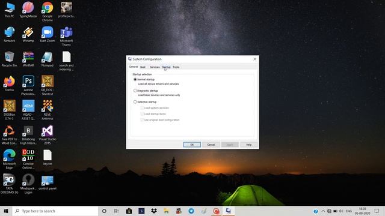The height and width of the screenshot is (216, 385).
Task: Open the QB_DOS Shortcut desktop icon
Action: (x=48, y=85)
